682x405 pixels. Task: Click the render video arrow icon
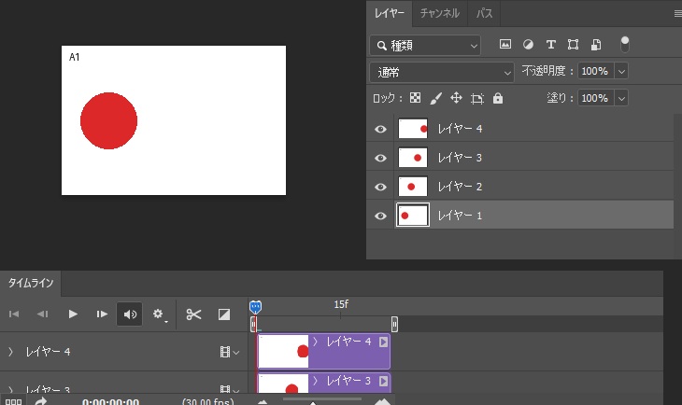(41, 401)
